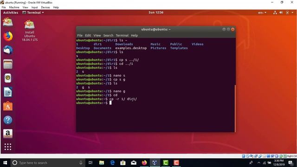Click the Videos entry in terminal listing
The height and width of the screenshot is (167, 297).
click(x=197, y=44)
